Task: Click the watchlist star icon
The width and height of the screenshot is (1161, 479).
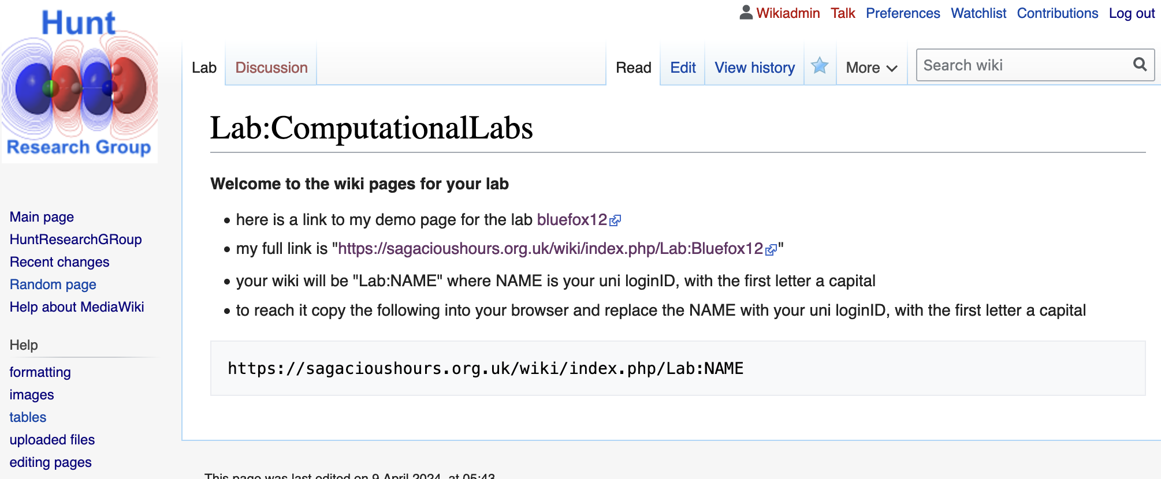Action: coord(820,66)
